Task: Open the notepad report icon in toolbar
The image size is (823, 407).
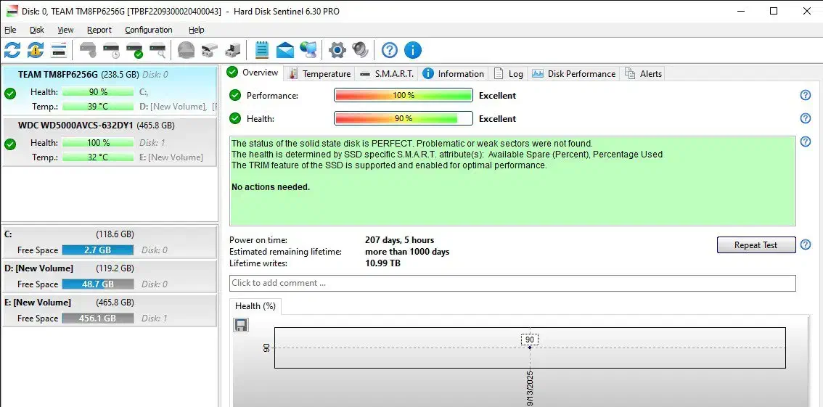Action: 262,50
